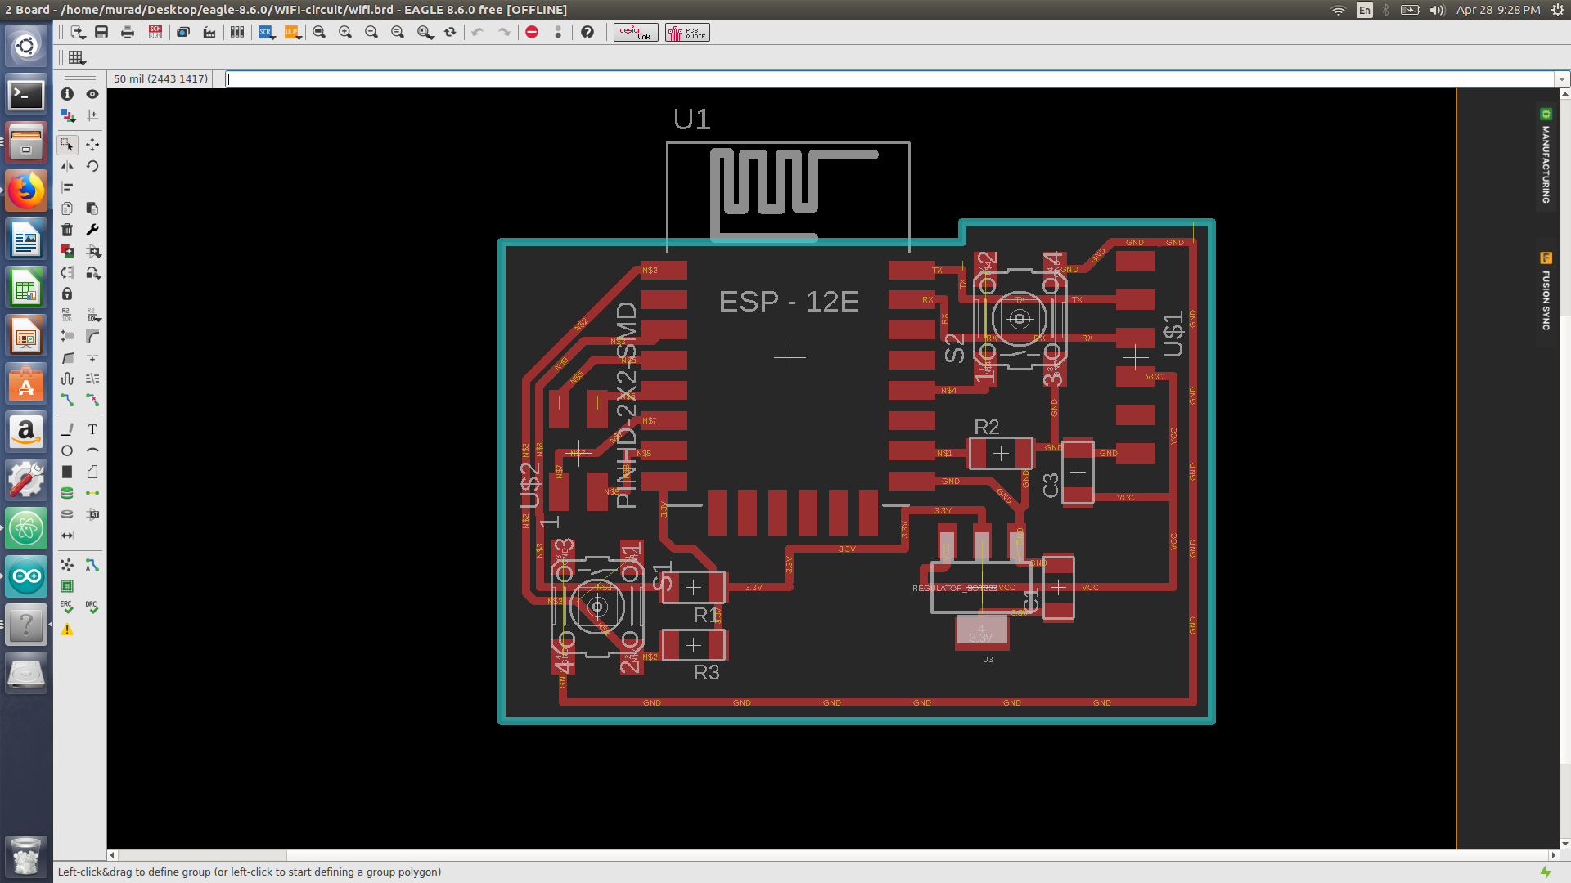The width and height of the screenshot is (1571, 883).
Task: Select the Change wrench tool
Action: pos(92,230)
